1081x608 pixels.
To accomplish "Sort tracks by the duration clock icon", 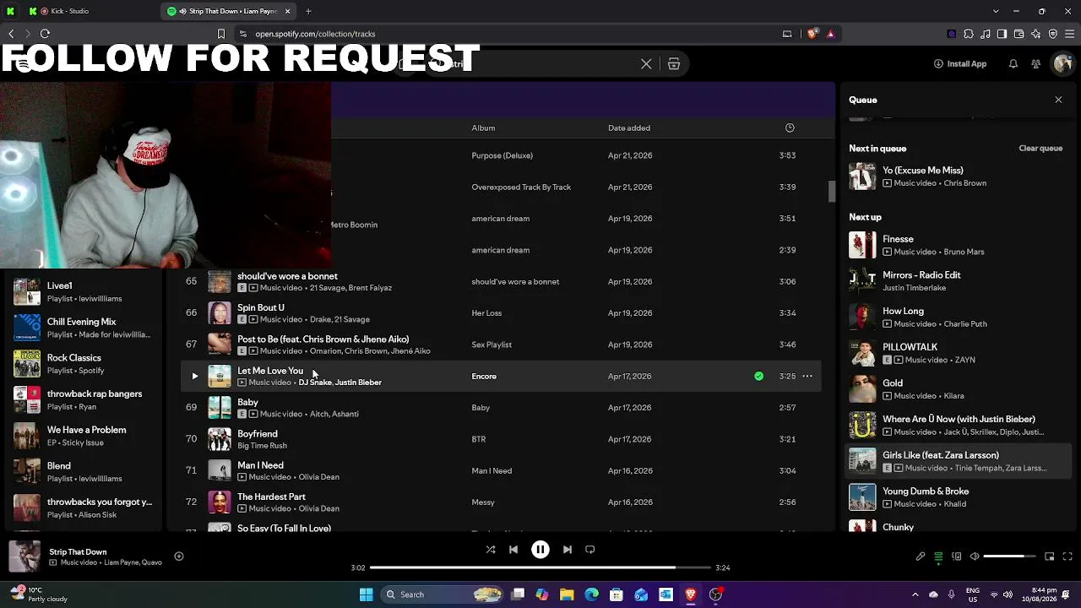I will [790, 128].
